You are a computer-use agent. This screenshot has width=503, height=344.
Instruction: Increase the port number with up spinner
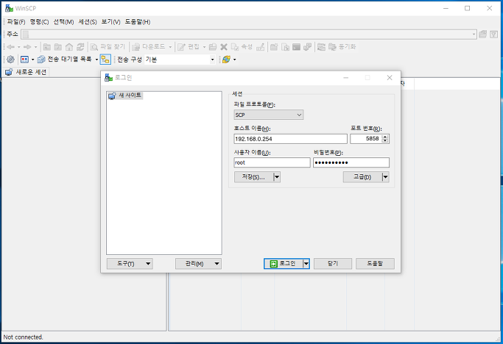(x=385, y=137)
